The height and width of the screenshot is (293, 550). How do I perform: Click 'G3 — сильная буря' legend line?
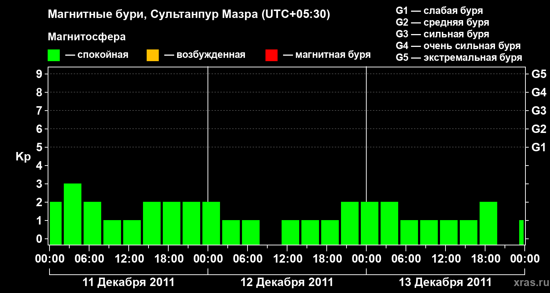click(443, 34)
